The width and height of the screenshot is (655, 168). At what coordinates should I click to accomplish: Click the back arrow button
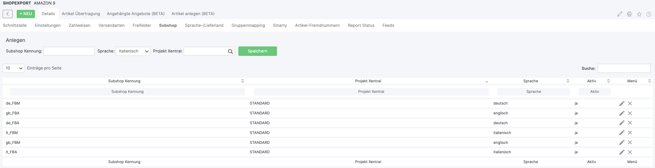7,14
